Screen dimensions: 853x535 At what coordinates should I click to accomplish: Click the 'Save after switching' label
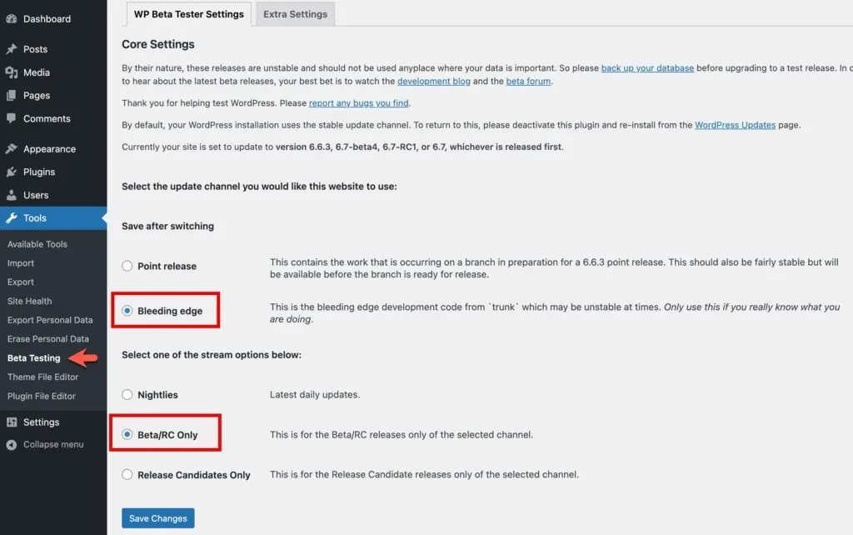(167, 226)
